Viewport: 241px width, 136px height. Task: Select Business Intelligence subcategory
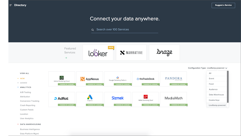(30, 129)
